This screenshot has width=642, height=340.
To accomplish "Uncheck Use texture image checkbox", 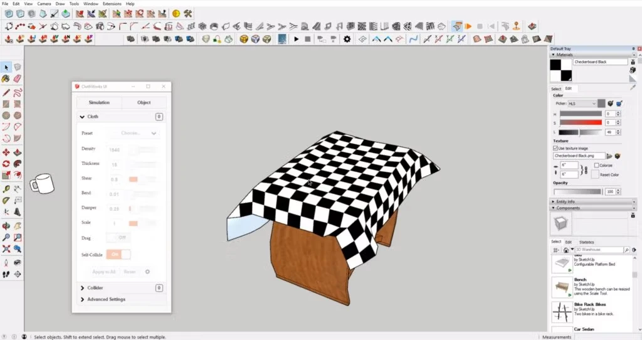I will tap(555, 148).
